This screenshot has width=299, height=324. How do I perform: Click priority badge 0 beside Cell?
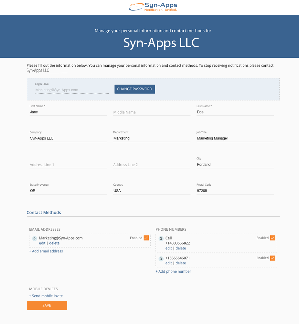click(x=161, y=239)
